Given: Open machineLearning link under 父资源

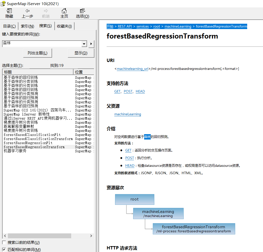Looking at the screenshot, I should click(128, 114).
